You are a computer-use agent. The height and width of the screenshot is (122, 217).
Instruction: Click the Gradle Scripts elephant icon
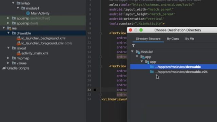(x=4, y=68)
